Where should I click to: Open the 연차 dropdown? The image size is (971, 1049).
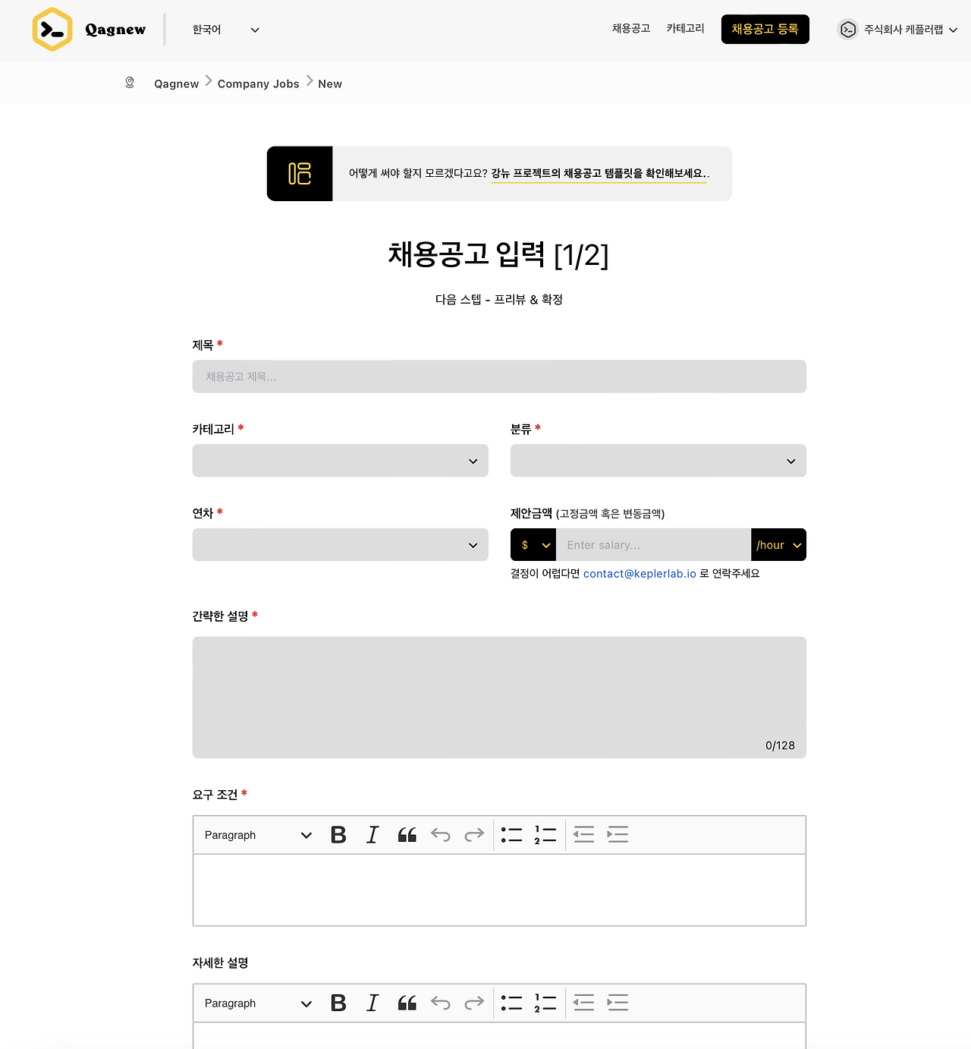point(340,544)
